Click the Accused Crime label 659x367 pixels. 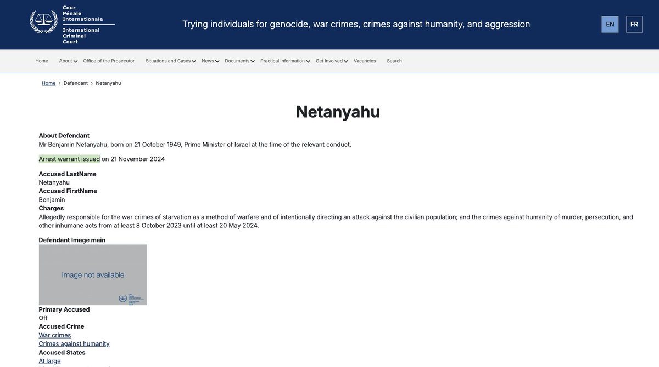pyautogui.click(x=62, y=326)
